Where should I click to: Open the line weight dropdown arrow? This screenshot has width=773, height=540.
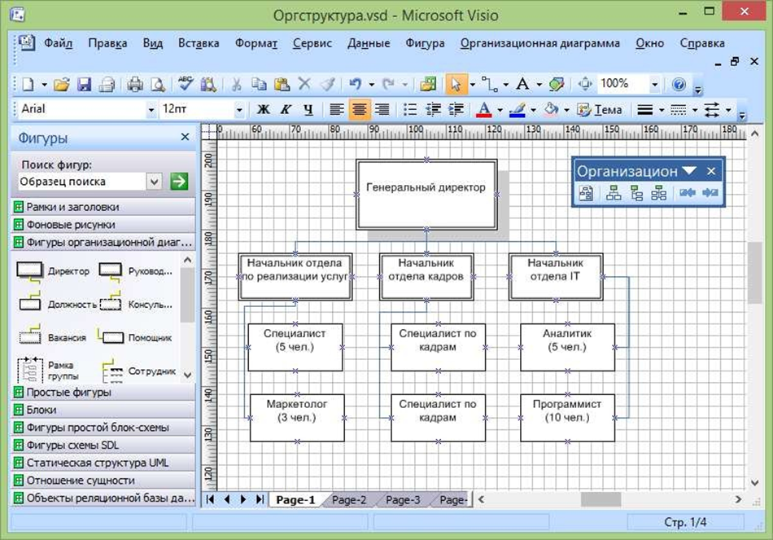[x=662, y=110]
